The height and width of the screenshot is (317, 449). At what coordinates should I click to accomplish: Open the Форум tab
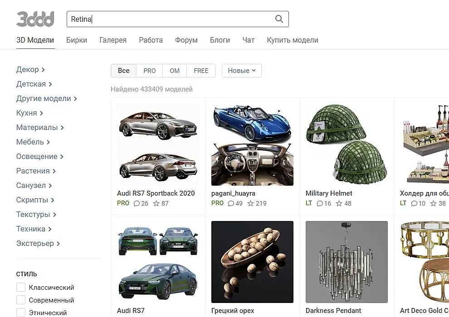click(x=186, y=40)
